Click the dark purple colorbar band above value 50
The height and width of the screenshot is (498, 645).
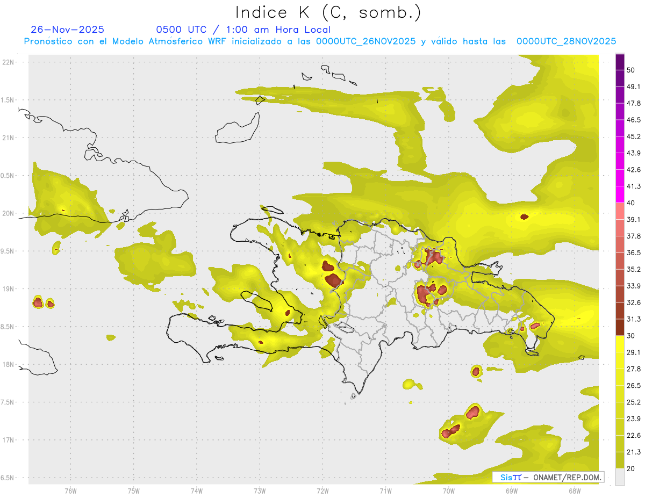point(620,61)
